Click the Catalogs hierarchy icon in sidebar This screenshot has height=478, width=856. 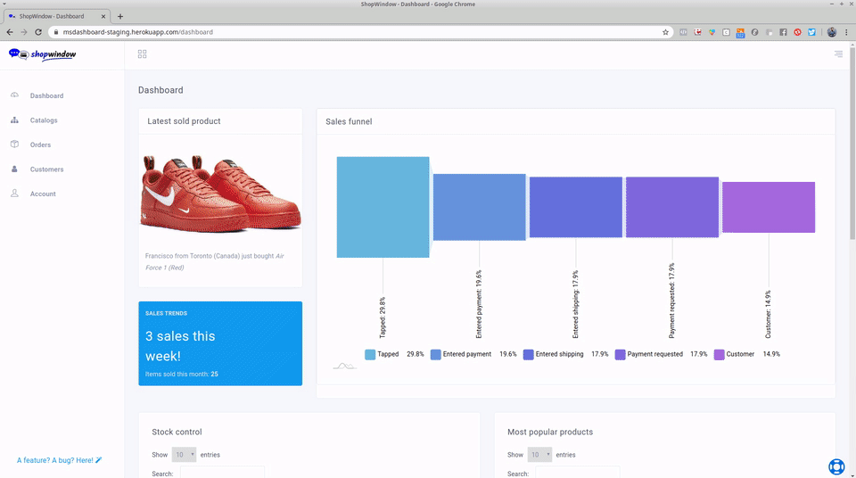point(15,119)
